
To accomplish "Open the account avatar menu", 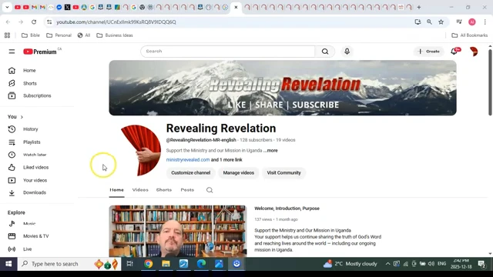I will coord(474,52).
